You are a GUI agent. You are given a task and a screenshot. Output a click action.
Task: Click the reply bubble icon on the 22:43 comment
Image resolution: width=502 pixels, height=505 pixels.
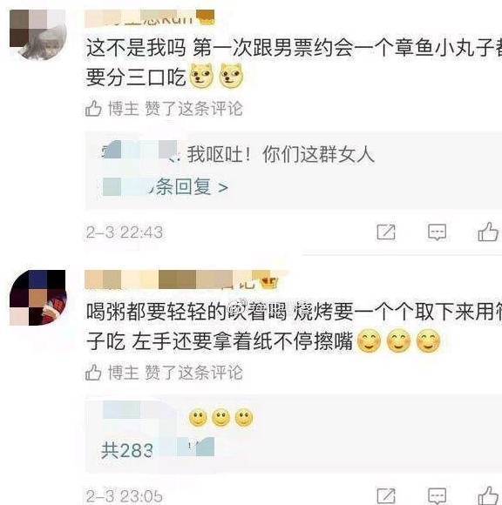tap(437, 232)
